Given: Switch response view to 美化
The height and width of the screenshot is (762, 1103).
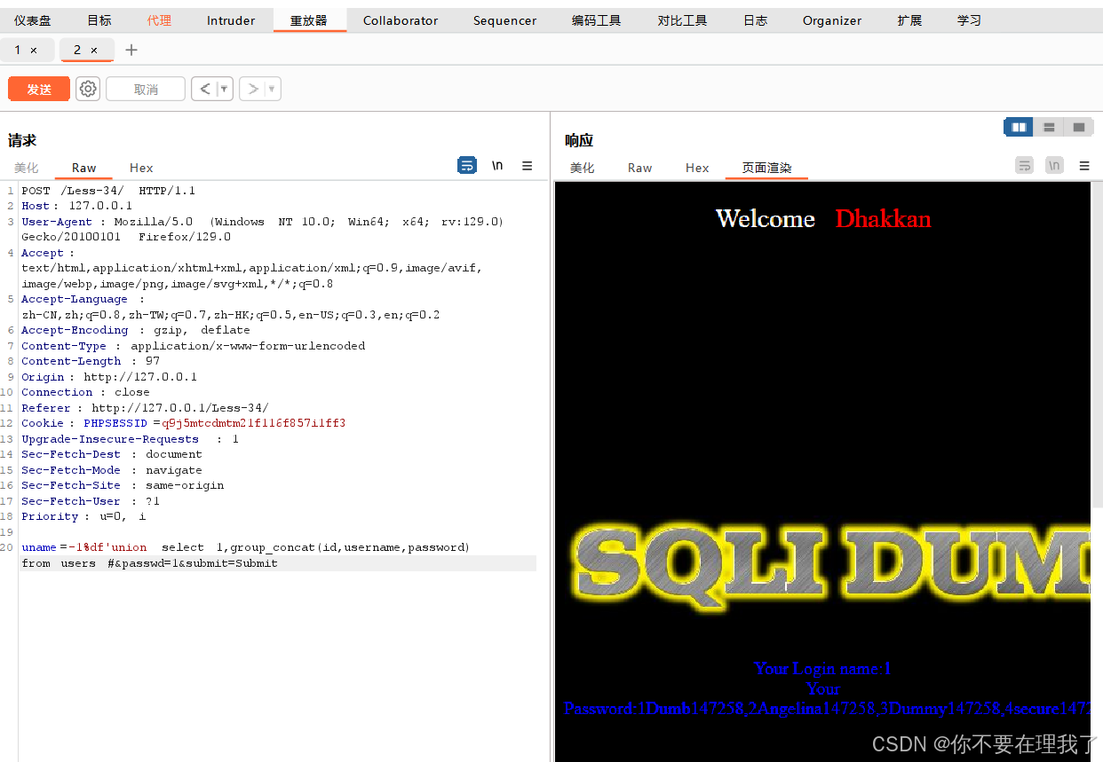Looking at the screenshot, I should [x=583, y=168].
